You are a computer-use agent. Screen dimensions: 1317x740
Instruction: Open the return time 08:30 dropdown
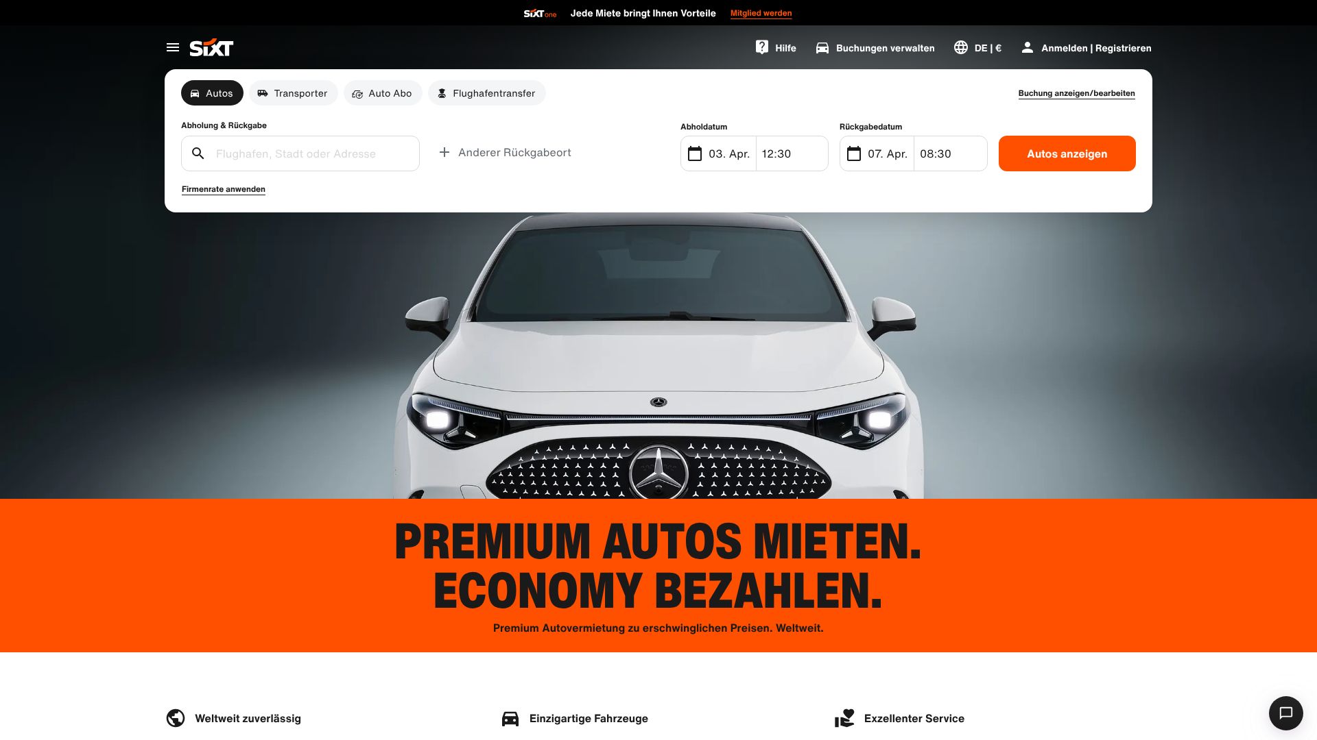[x=951, y=153]
